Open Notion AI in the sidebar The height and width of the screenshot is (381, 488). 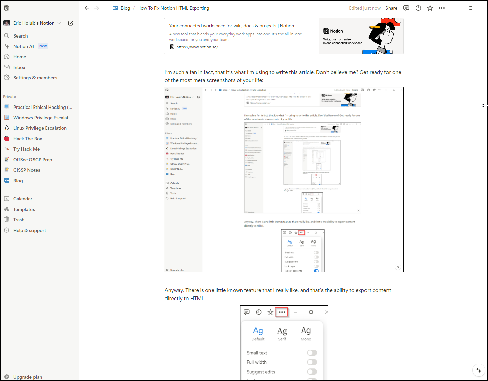click(23, 46)
